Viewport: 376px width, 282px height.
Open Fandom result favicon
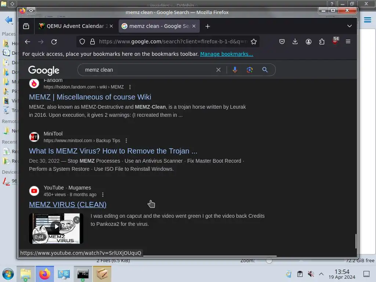(34, 83)
